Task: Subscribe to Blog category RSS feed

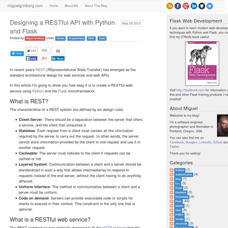Action: [171, 179]
